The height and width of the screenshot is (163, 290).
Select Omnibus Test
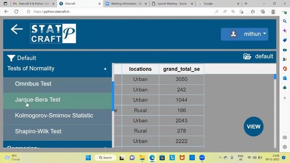click(58, 84)
